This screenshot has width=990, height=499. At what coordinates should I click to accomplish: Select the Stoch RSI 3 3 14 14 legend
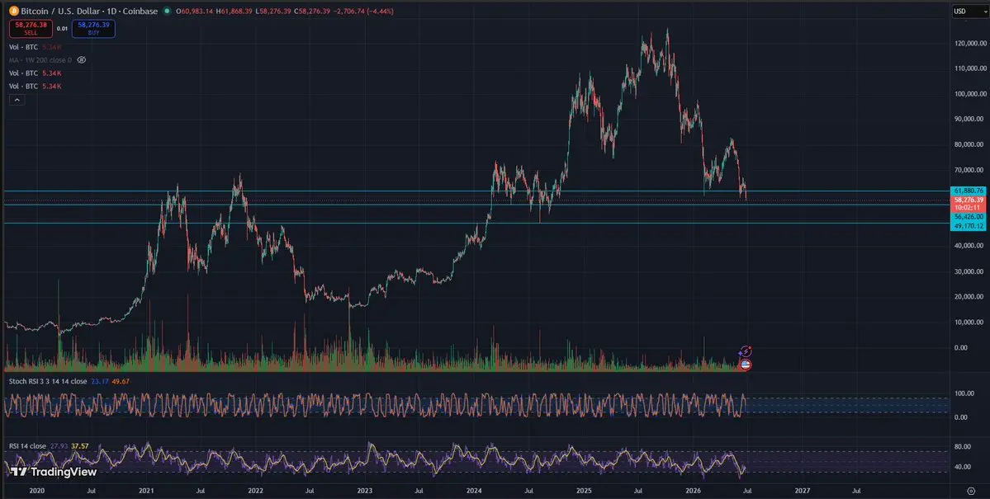click(x=48, y=381)
